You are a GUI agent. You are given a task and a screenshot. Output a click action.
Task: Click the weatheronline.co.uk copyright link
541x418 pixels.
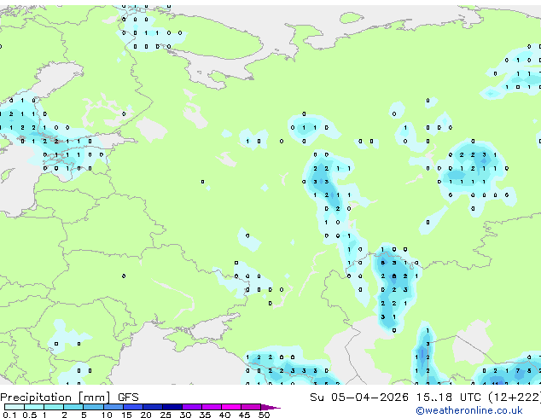tap(469, 410)
